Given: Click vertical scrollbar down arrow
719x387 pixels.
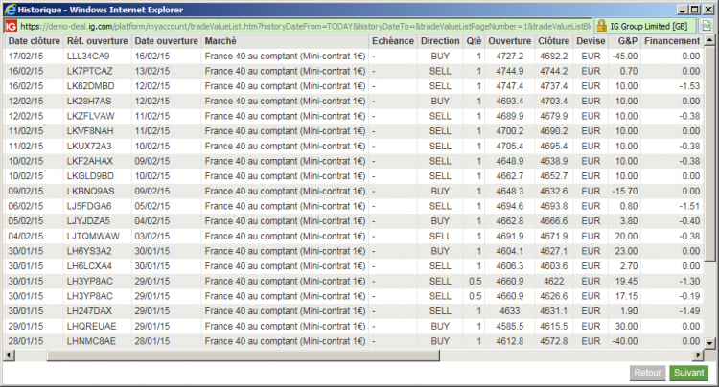Looking at the screenshot, I should [x=709, y=343].
